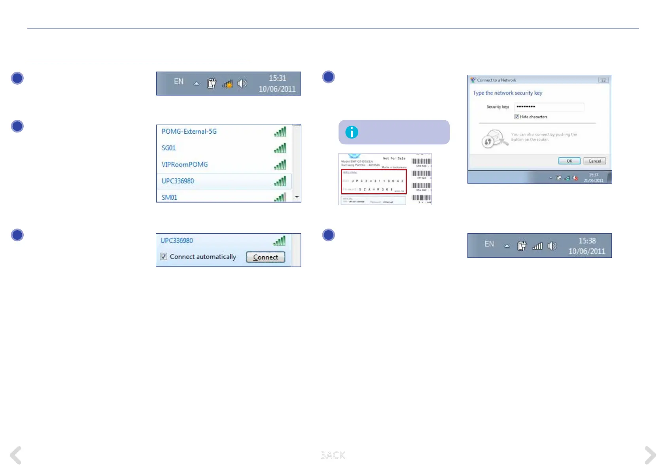Screen dimensions: 666x471
Task: Select UPC336980 in the network list
Action: click(x=224, y=181)
